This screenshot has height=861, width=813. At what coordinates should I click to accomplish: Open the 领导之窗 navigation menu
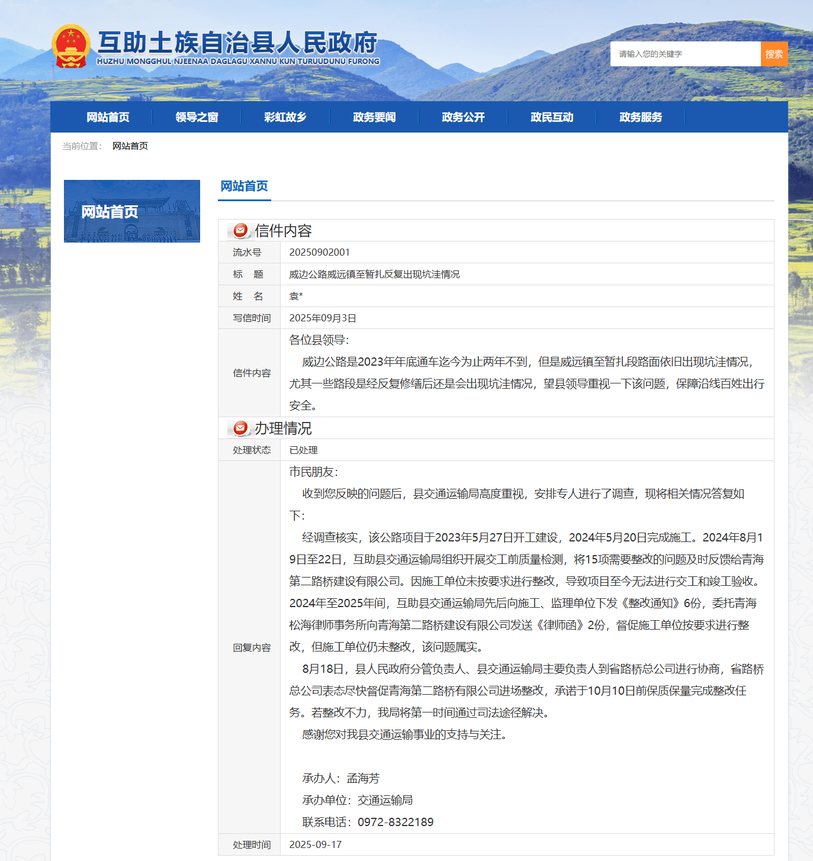(197, 117)
